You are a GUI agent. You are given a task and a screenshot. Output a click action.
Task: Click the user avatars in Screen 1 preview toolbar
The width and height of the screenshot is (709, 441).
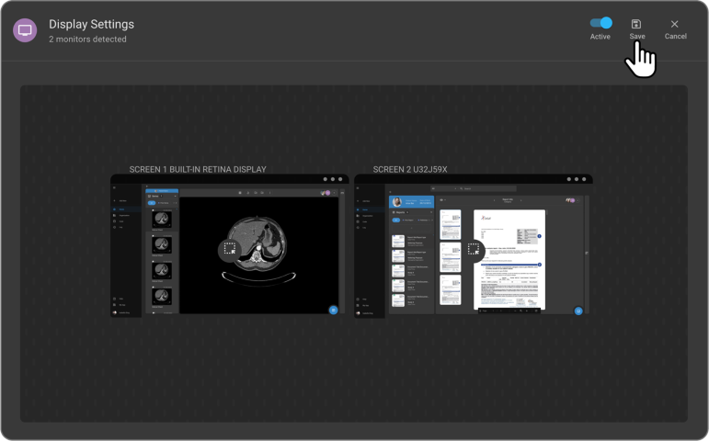point(326,193)
